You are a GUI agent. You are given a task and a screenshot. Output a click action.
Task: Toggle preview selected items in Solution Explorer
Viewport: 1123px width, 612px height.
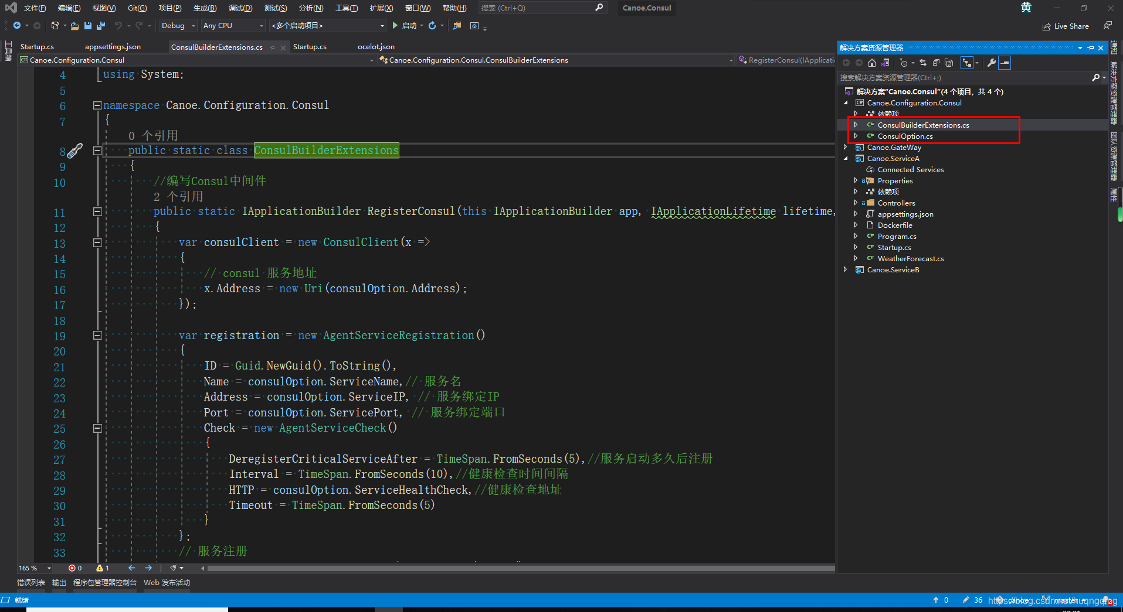(x=1005, y=63)
